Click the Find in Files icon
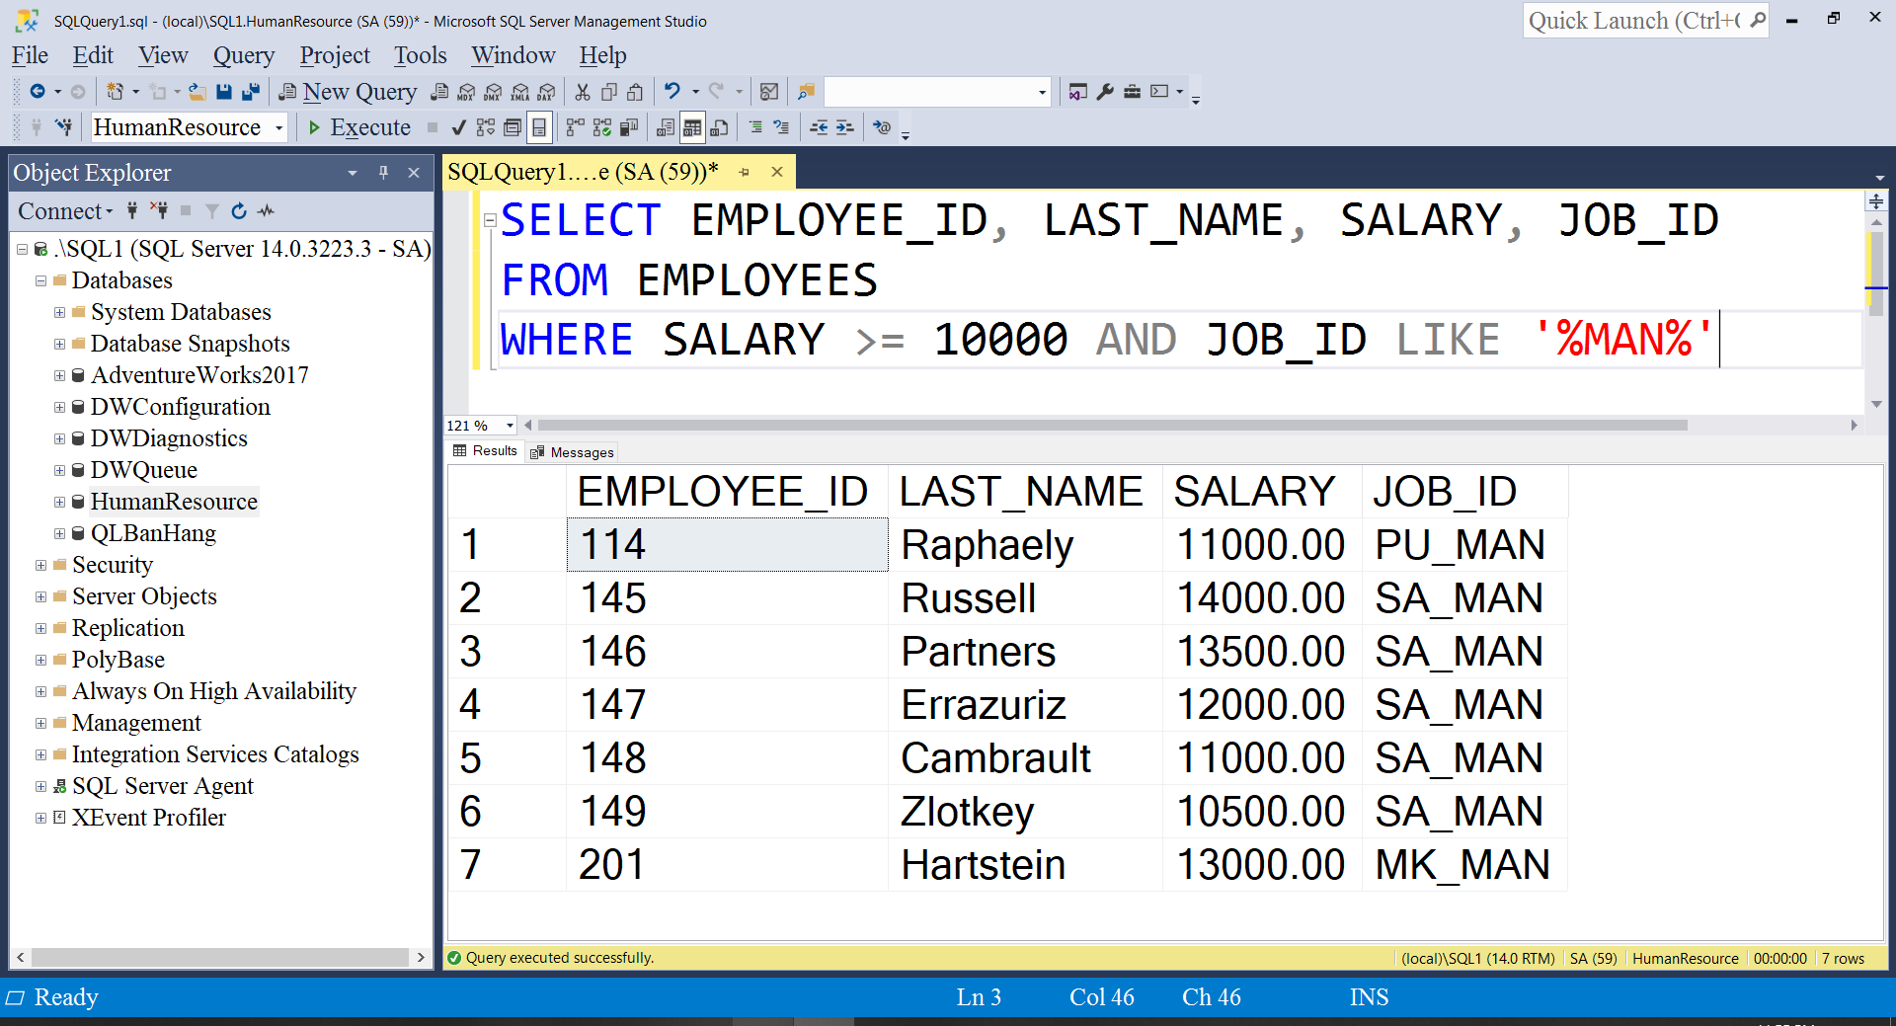Image resolution: width=1896 pixels, height=1026 pixels. click(807, 92)
